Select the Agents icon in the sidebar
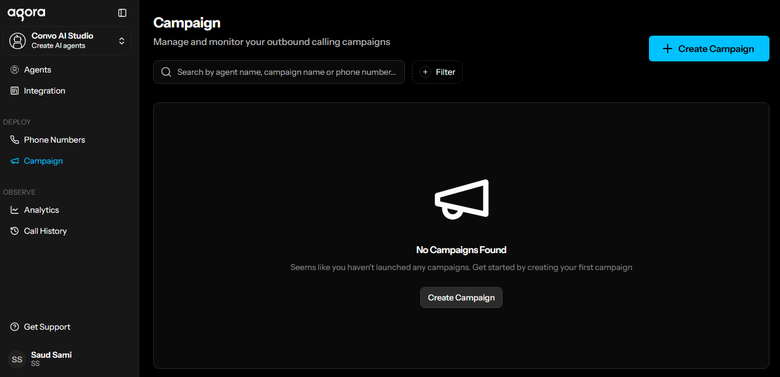The height and width of the screenshot is (377, 780). [14, 69]
